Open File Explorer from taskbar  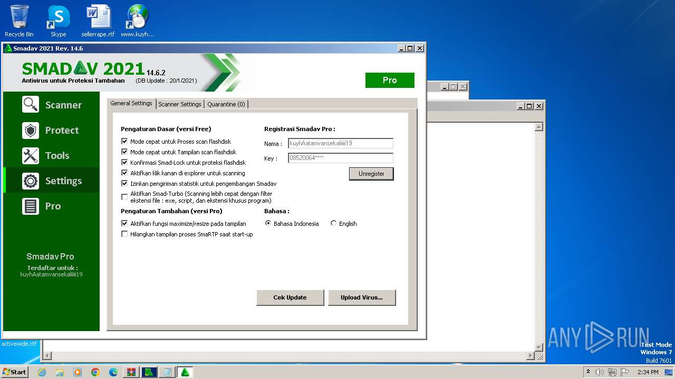coord(60,372)
